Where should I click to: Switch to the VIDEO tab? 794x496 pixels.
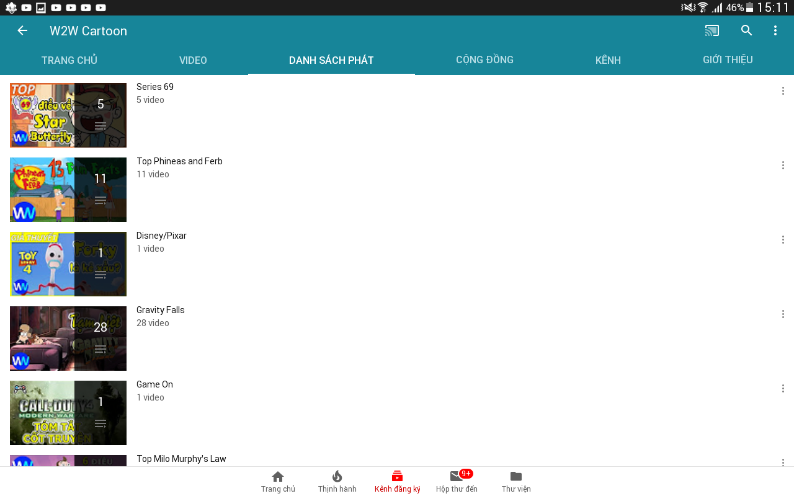tap(193, 60)
